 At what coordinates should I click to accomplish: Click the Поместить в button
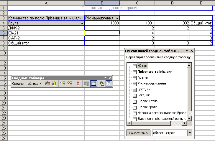point(138,133)
